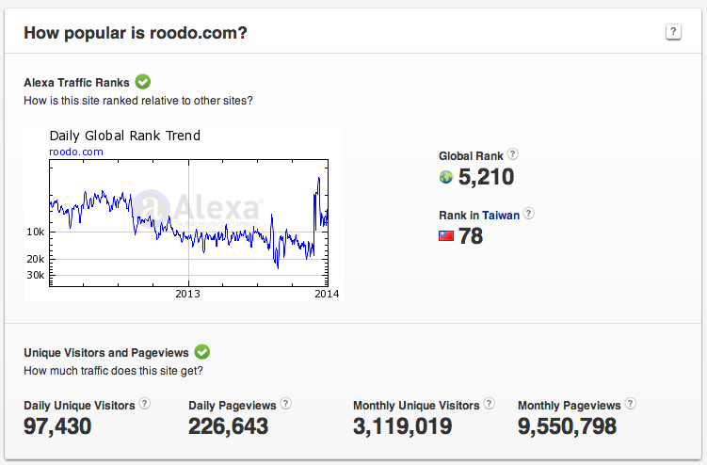Follow the roodo.com link above the chart

76,152
